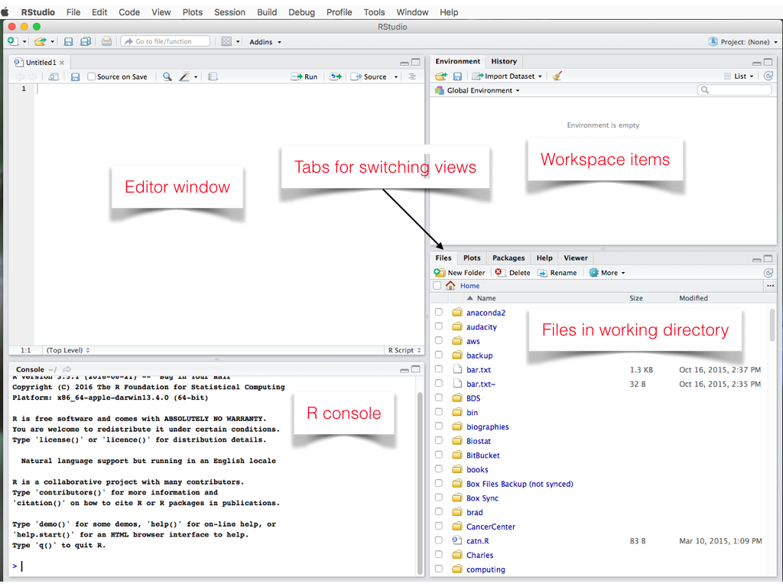Click the re-run previous code icon
Screen dimensions: 783x587
click(335, 76)
